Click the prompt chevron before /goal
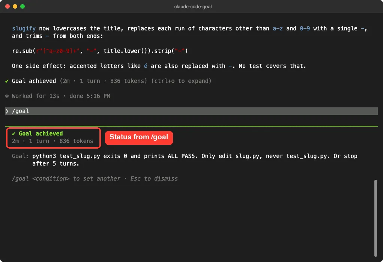This screenshot has height=262, width=383. 7,111
